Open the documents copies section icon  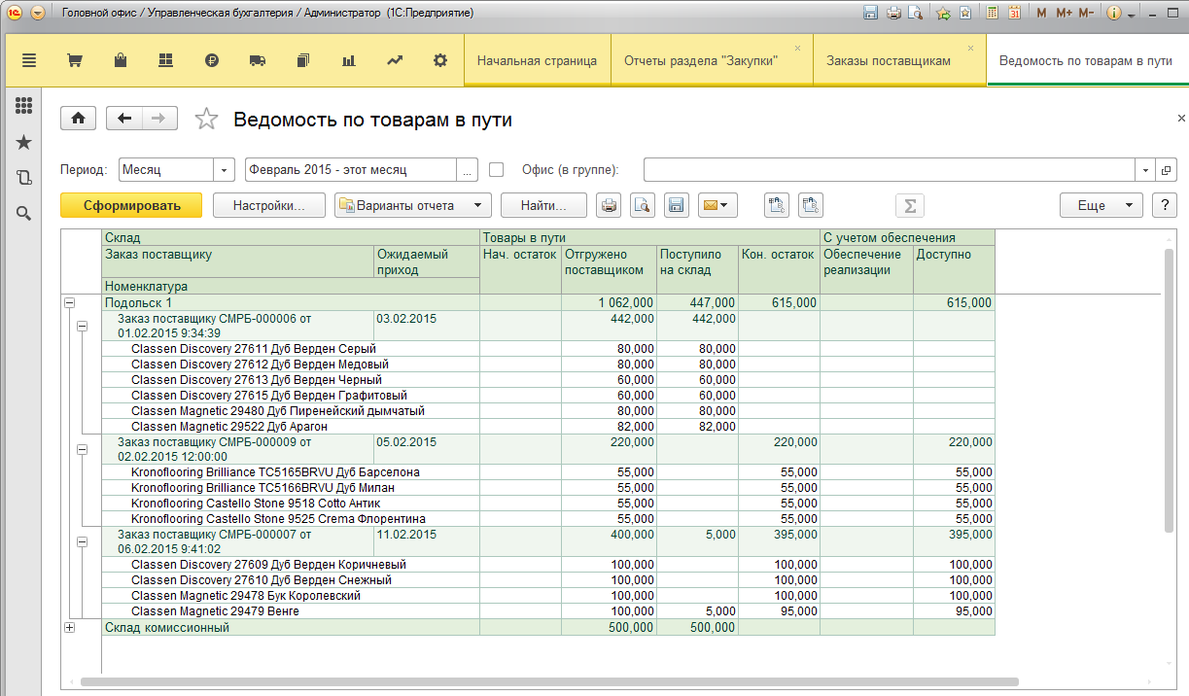pos(302,60)
